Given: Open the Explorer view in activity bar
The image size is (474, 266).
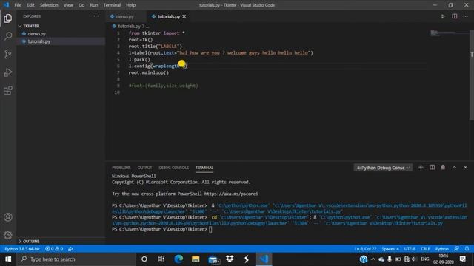Looking at the screenshot, I should [8, 18].
